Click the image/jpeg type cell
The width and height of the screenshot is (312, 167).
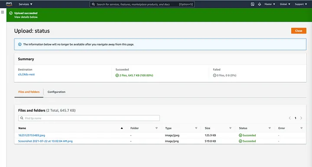[172, 135]
